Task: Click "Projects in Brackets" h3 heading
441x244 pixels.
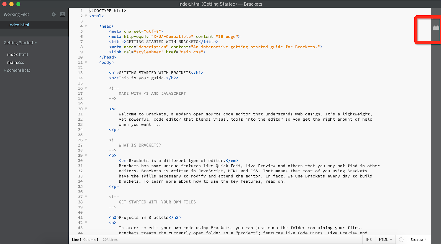Action: point(145,218)
